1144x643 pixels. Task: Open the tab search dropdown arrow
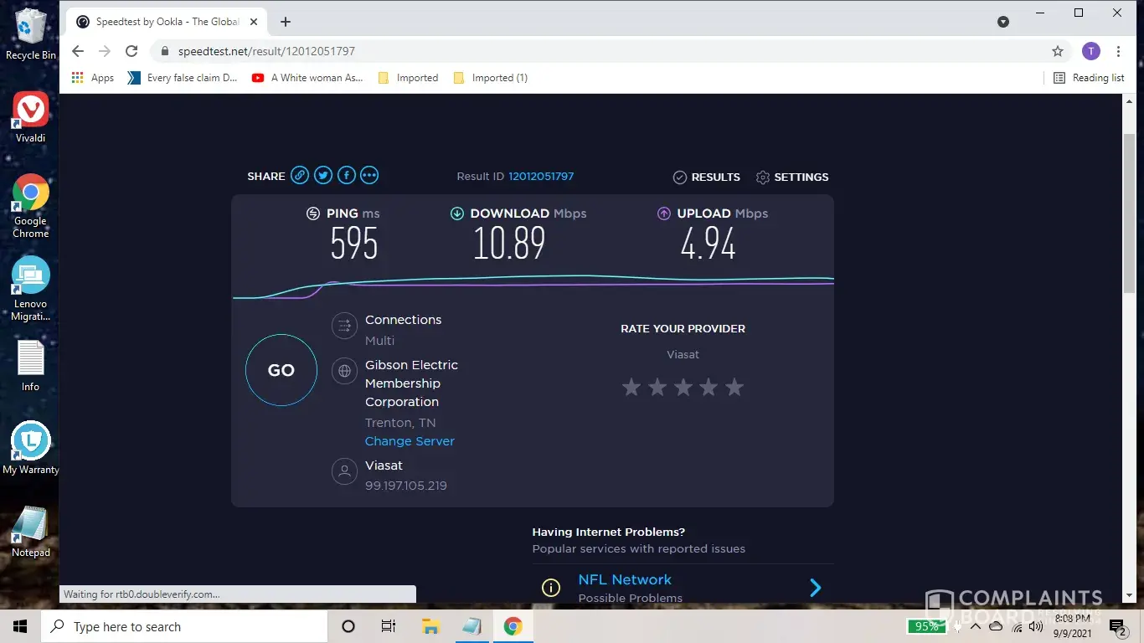click(x=1003, y=22)
